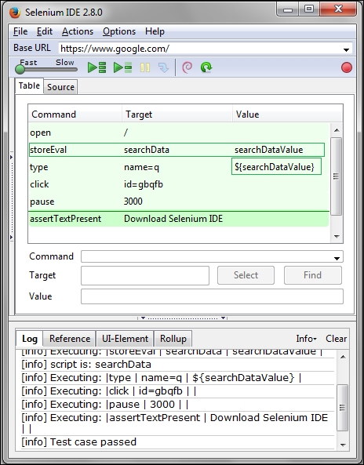Play current test case
364x465 pixels.
[122, 67]
